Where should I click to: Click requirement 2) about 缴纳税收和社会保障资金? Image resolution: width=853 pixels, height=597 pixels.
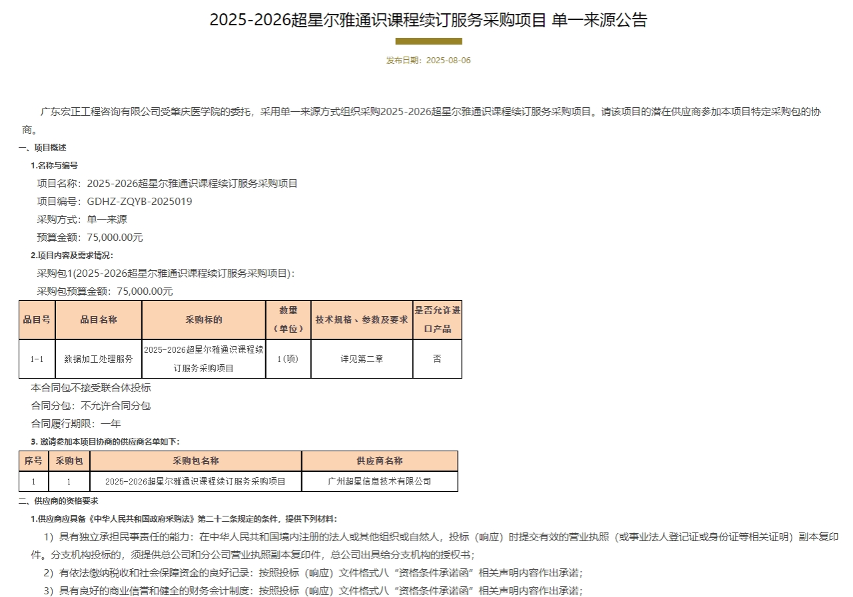pyautogui.click(x=313, y=572)
